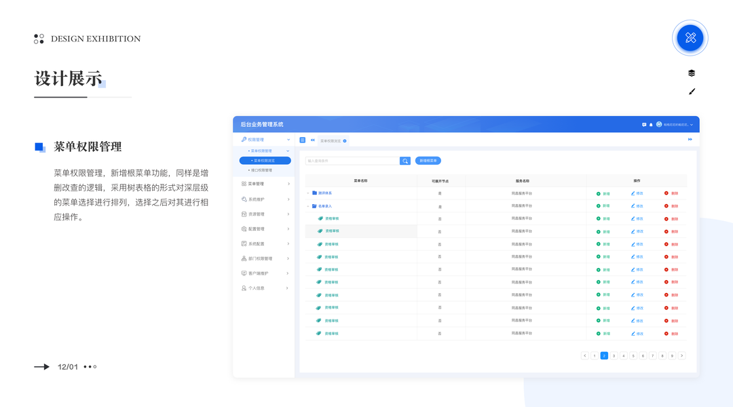Expand the 系统配置 chevron
The image size is (733, 407).
[288, 244]
